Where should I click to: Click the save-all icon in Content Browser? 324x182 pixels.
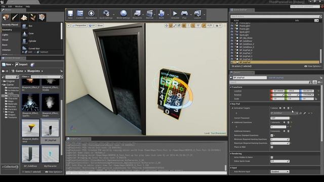(x=32, y=65)
